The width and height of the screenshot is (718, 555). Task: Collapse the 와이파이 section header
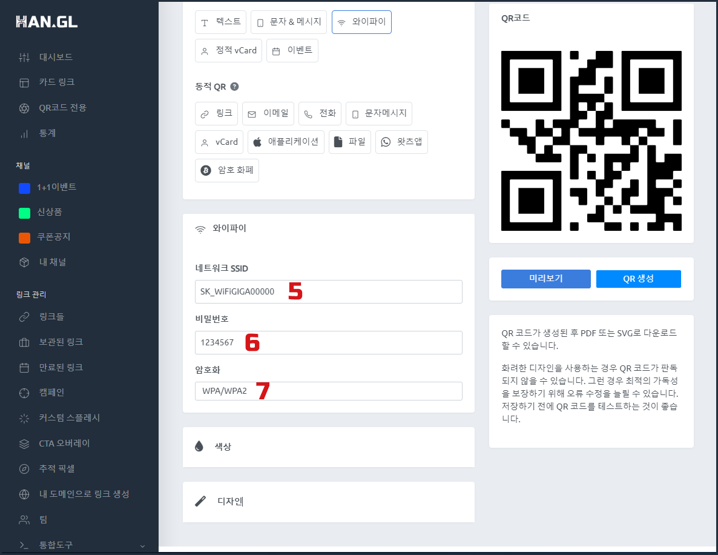tap(221, 228)
